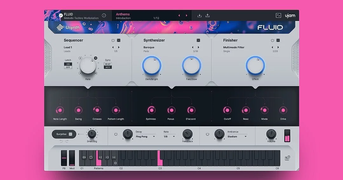Toggle the Delay power button
Image resolution: width=343 pixels, height=180 pixels.
point(116,134)
